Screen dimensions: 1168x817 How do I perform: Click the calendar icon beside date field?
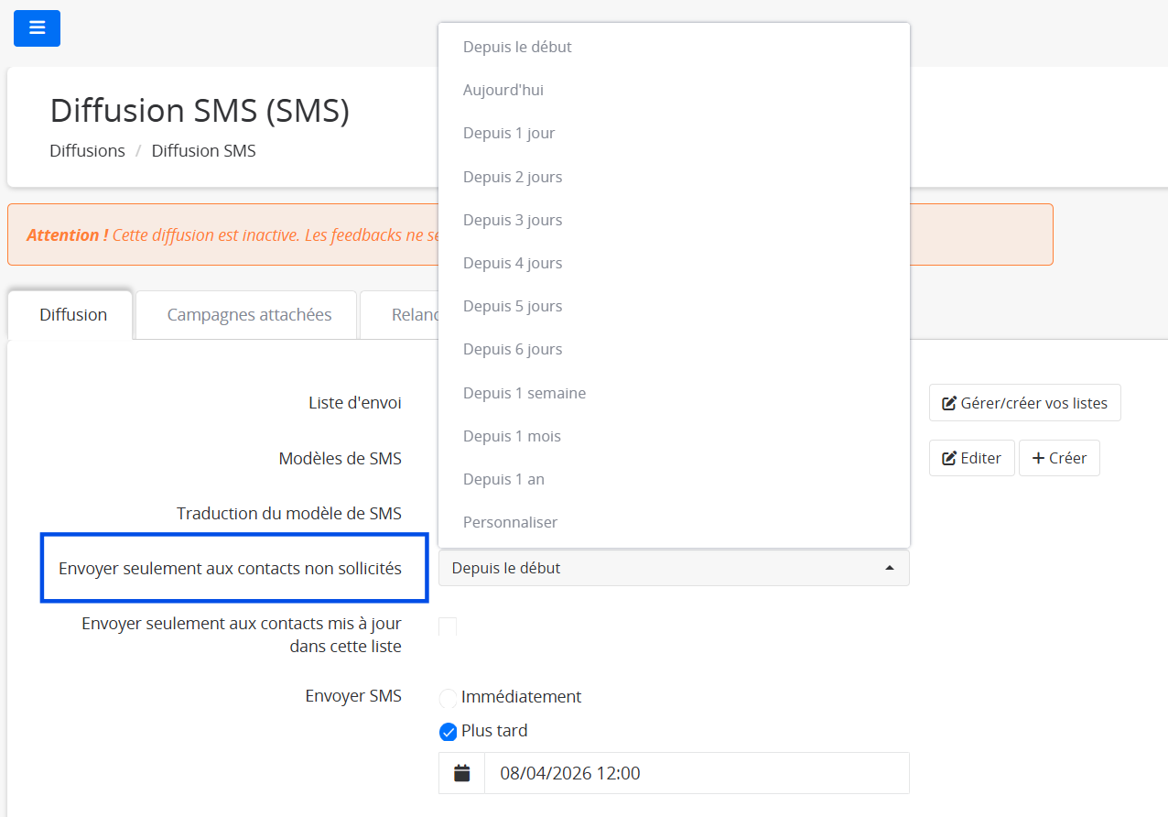pos(462,773)
